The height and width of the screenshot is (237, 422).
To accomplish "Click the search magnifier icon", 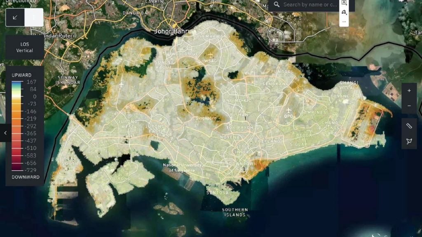I will click(277, 5).
